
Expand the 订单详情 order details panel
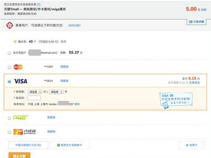(x=196, y=22)
